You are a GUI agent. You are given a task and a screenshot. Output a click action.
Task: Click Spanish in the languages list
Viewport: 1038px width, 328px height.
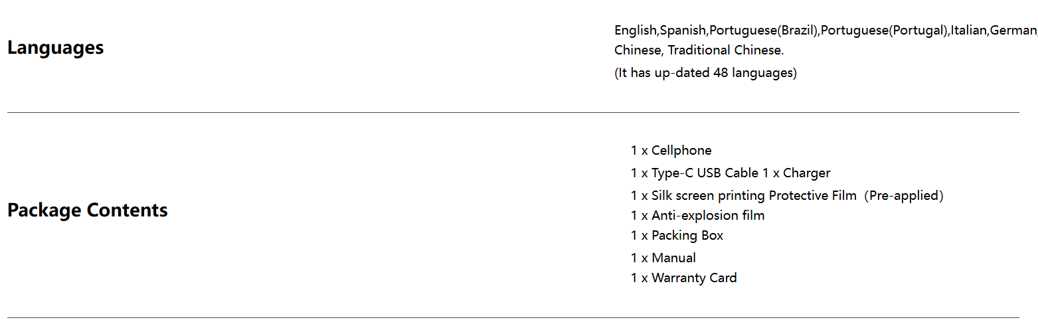pos(683,31)
